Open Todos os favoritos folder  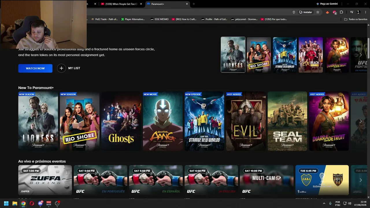(x=356, y=19)
